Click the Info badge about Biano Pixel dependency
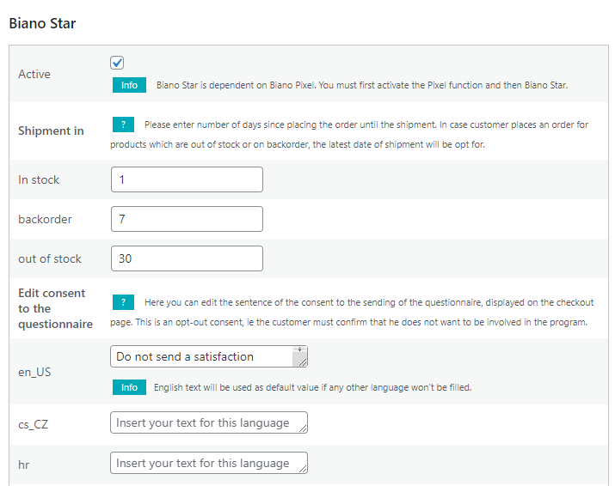This screenshot has height=486, width=615. pyautogui.click(x=129, y=85)
